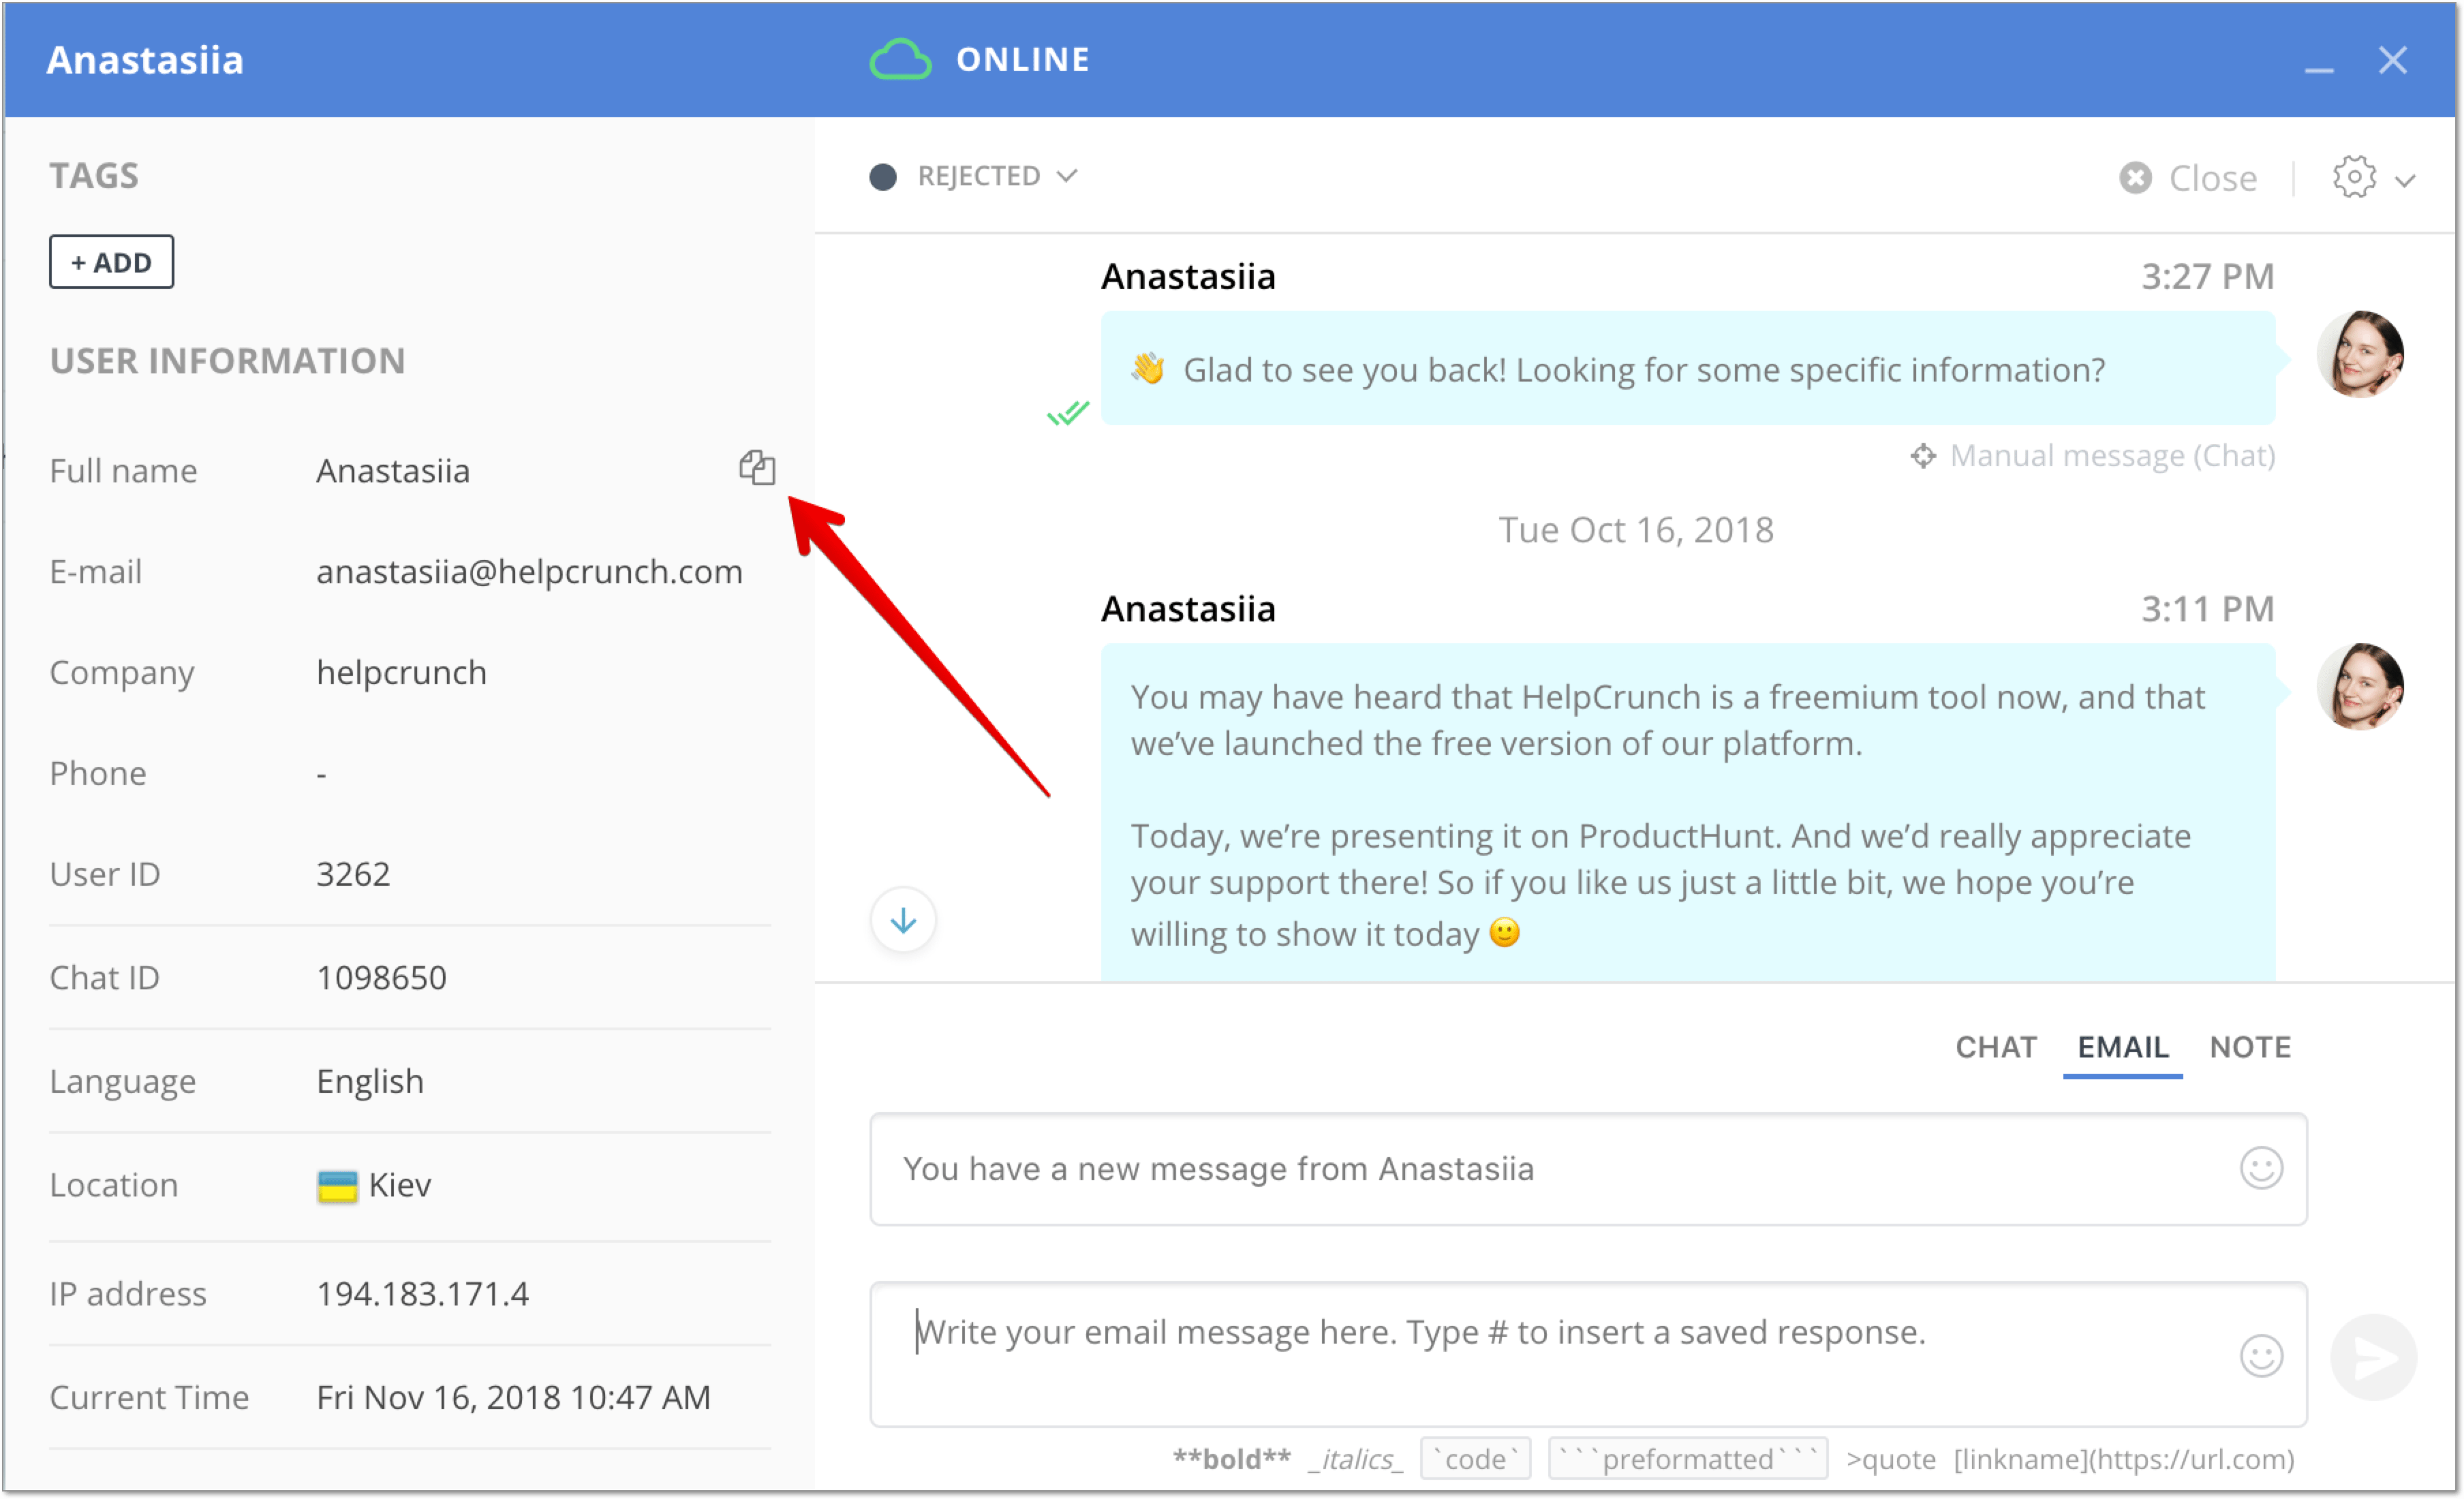Select the EMAIL tab

point(2122,1047)
